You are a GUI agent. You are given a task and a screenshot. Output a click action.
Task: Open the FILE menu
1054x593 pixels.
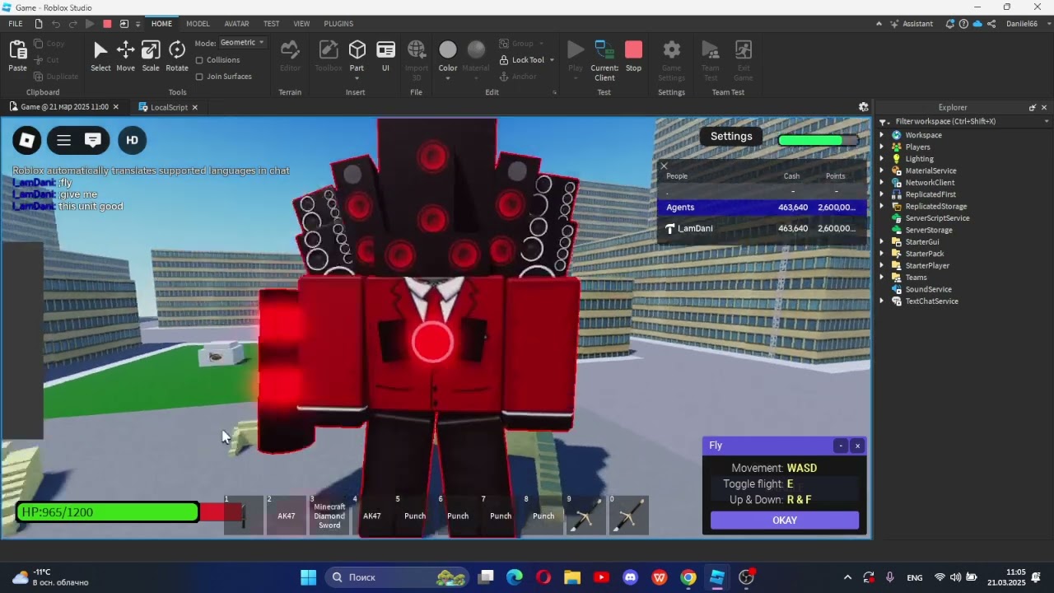16,24
